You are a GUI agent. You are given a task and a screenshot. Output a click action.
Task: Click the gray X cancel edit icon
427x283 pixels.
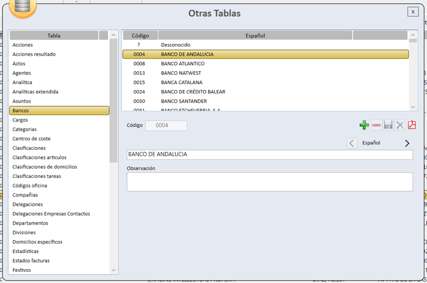[400, 125]
